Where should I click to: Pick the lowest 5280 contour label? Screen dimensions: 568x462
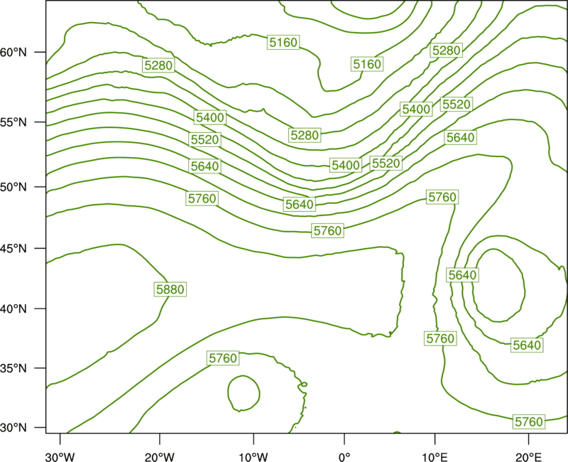pos(305,135)
